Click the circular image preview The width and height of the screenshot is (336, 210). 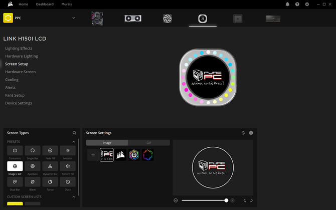[213, 167]
